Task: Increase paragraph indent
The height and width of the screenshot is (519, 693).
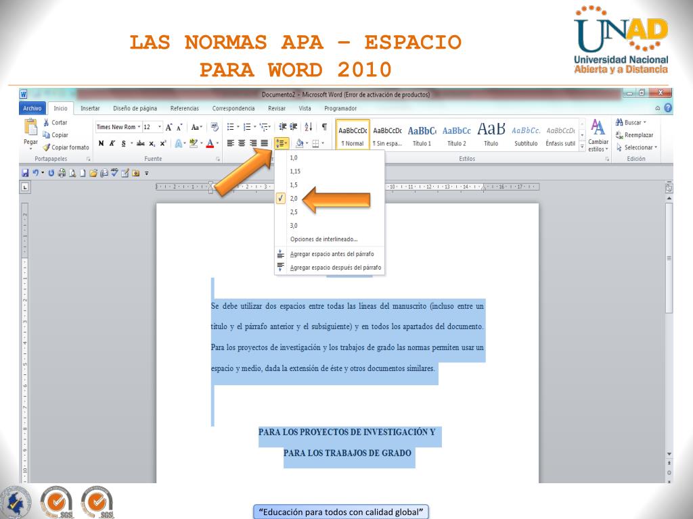Action: [294, 127]
